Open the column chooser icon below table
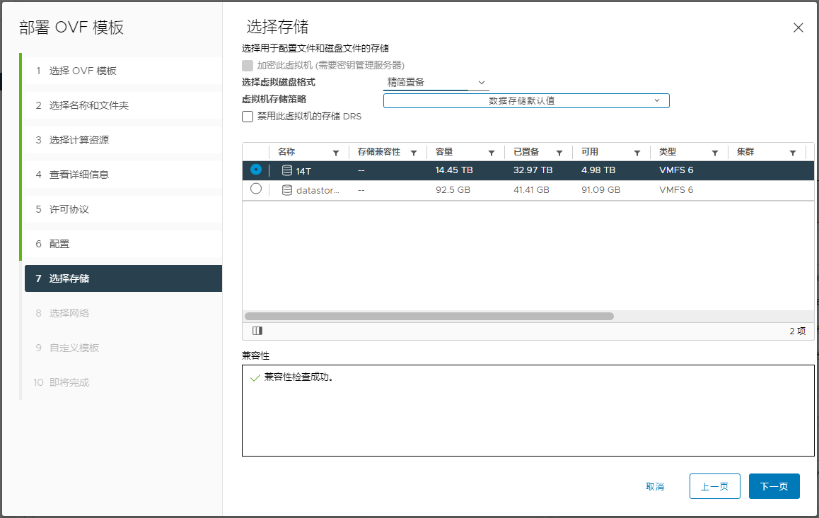 coord(257,331)
